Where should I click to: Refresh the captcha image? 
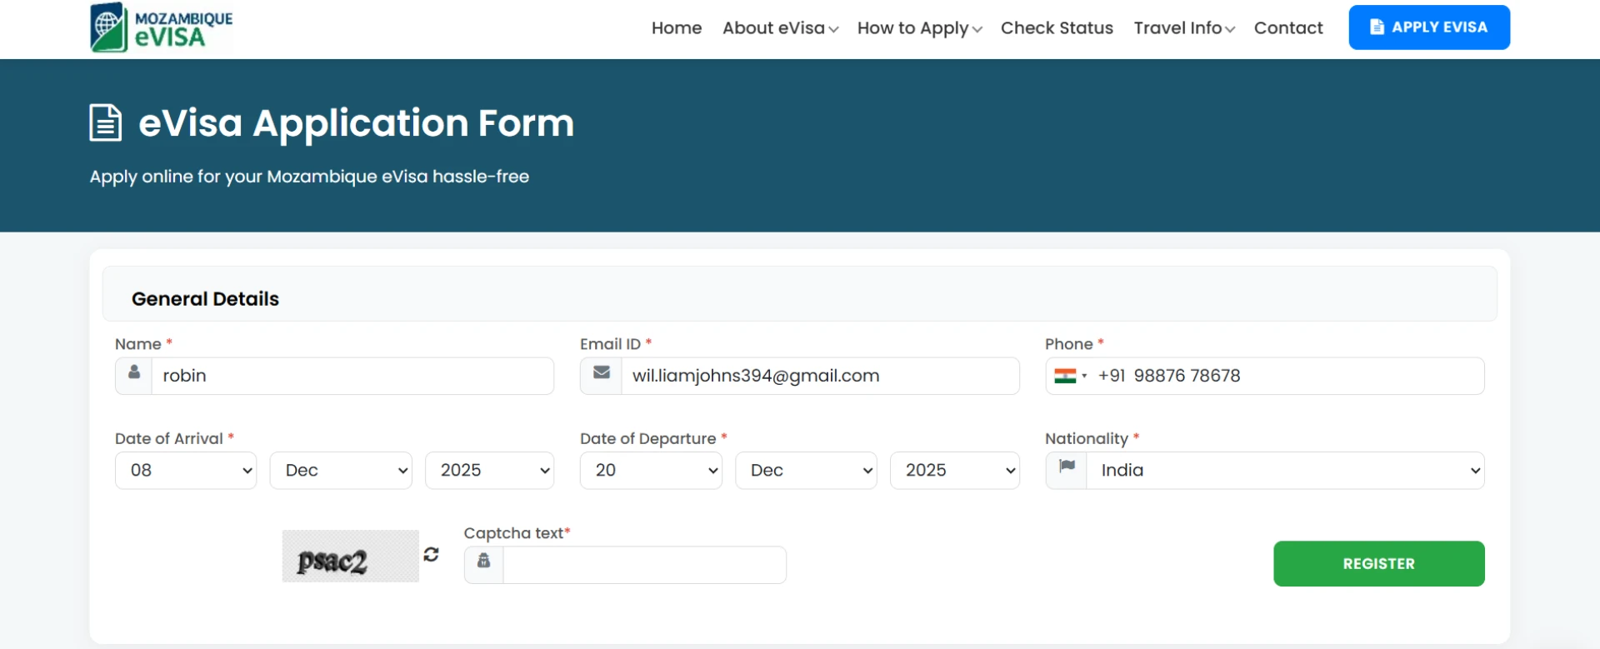(x=431, y=555)
